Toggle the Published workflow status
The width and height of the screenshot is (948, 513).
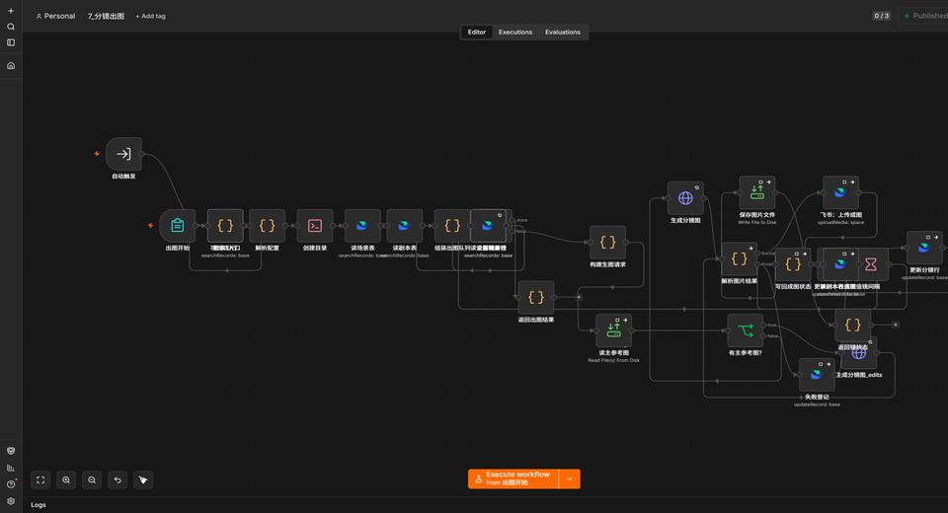point(924,16)
